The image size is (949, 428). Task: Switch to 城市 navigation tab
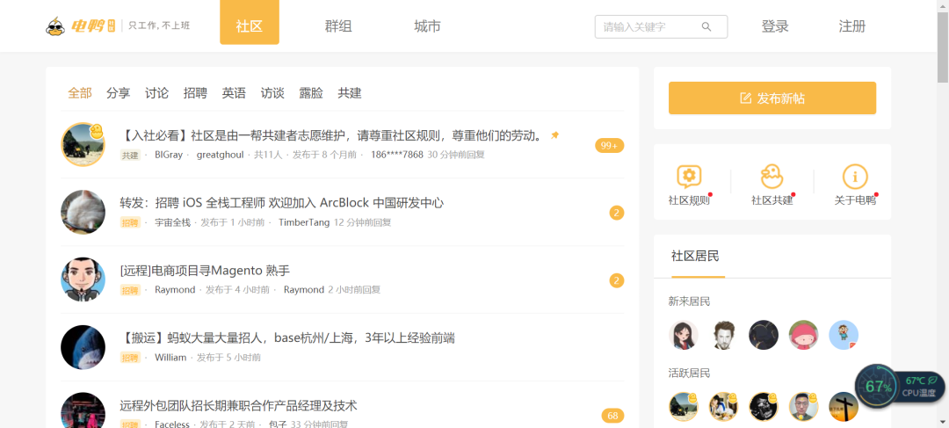[427, 26]
